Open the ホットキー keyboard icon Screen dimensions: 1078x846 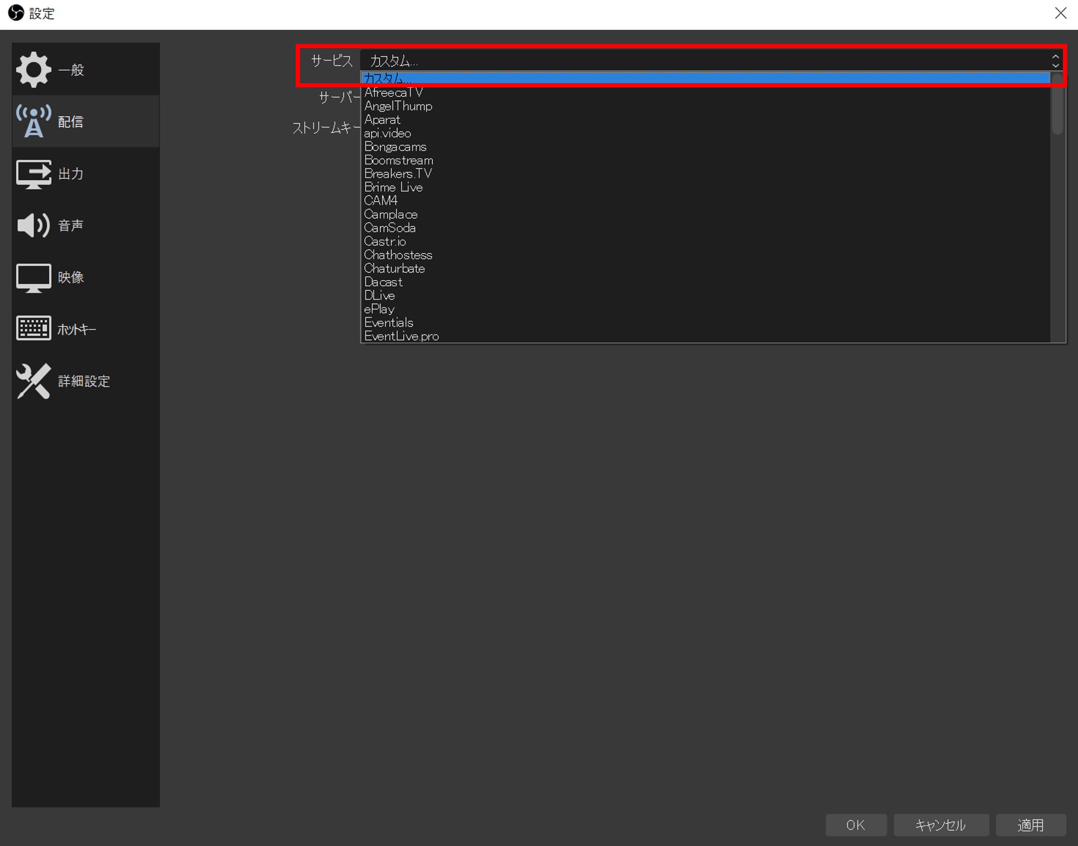(33, 328)
